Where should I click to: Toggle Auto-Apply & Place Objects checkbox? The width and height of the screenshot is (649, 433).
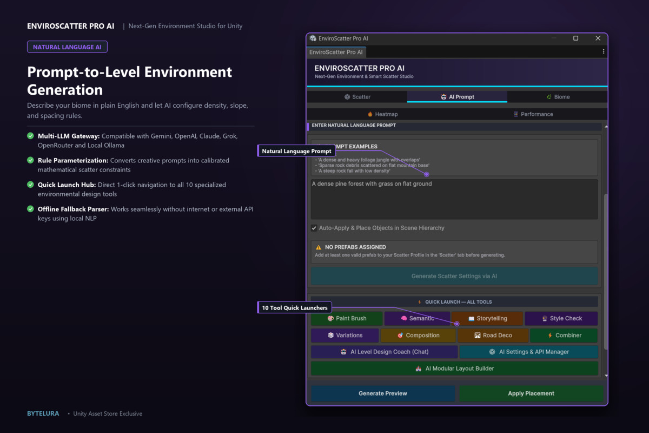[314, 228]
